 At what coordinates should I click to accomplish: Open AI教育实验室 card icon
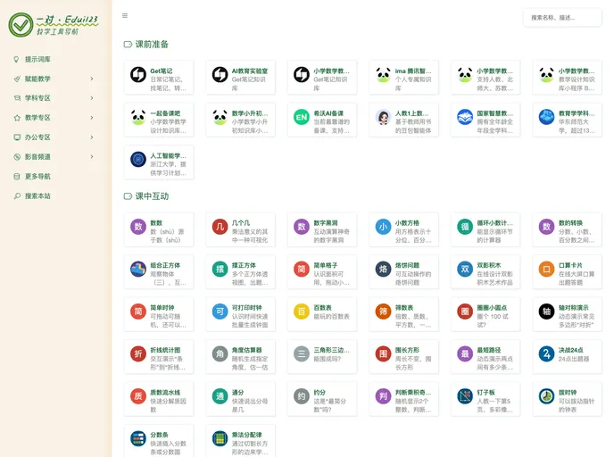coord(220,74)
